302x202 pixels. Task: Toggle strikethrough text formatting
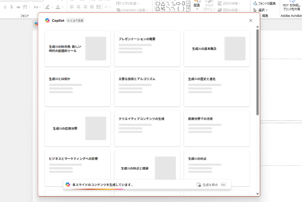pos(18,7)
